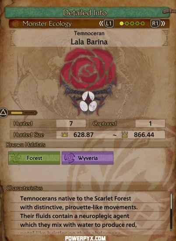The width and height of the screenshot is (176, 241).
Task: Click the Detailed Info title banner
Action: 88,12
